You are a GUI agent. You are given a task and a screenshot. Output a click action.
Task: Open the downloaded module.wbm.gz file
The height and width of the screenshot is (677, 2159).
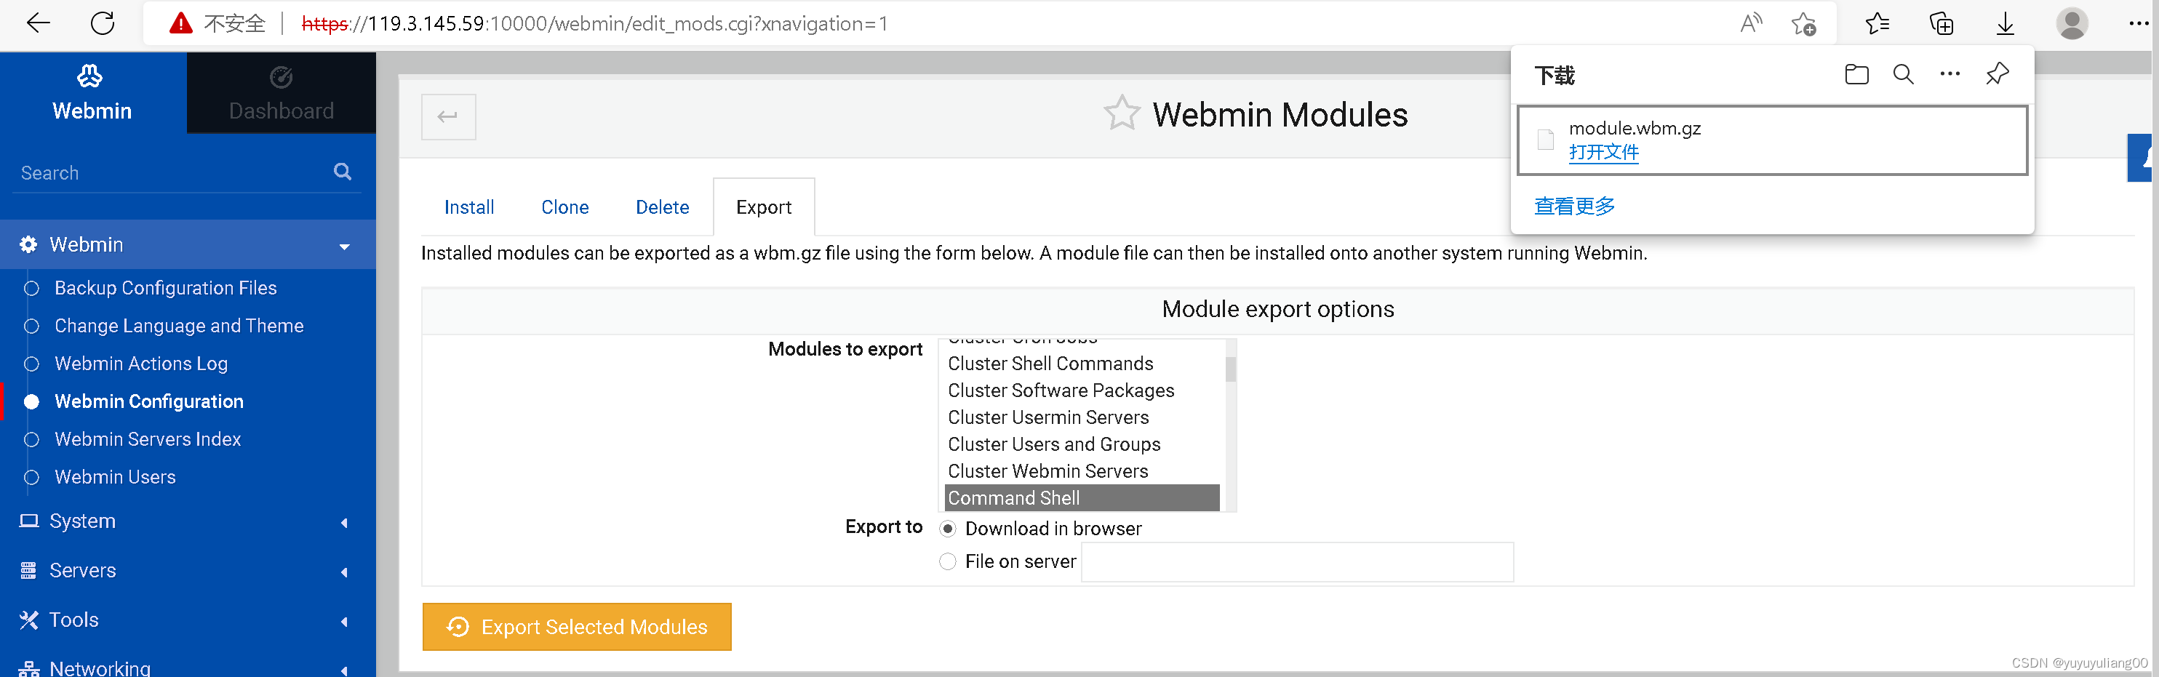1603,153
